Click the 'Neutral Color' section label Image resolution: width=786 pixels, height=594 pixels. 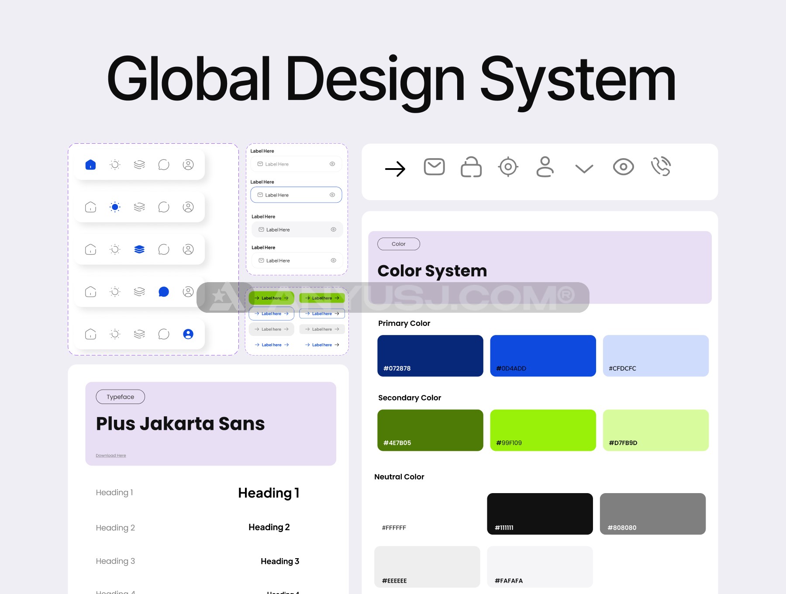click(x=399, y=477)
